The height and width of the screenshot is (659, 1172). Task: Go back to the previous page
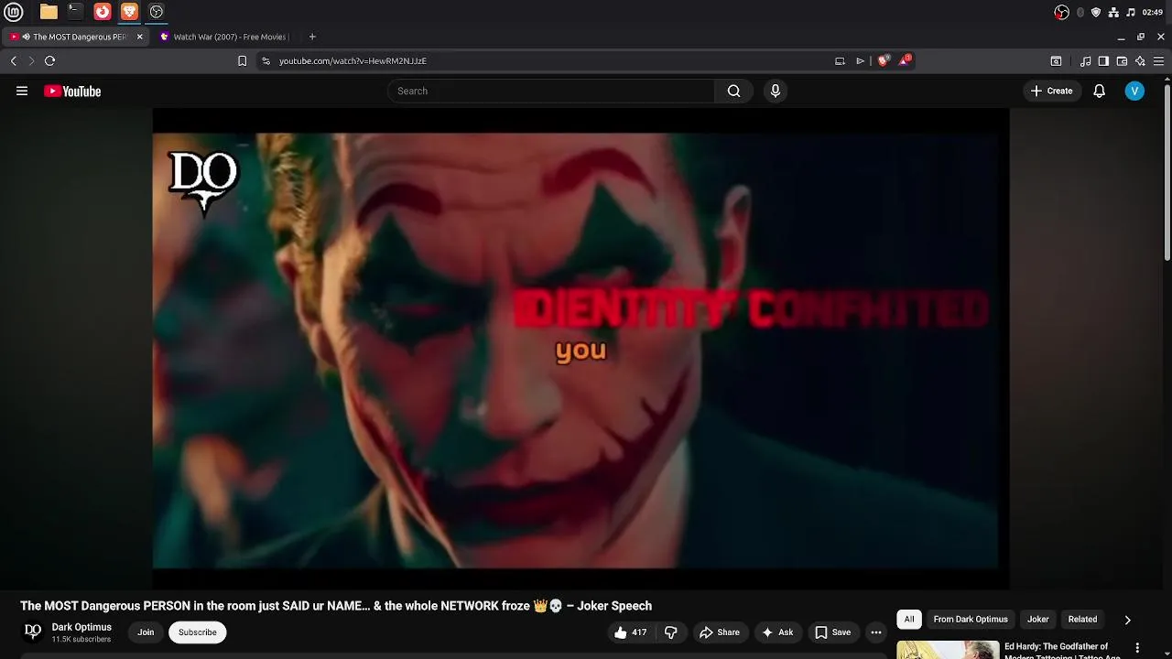(x=13, y=61)
